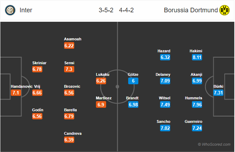The height and width of the screenshot is (152, 235).
Task: Select Hummels' 7.96 rating badge
Action: pyautogui.click(x=197, y=105)
